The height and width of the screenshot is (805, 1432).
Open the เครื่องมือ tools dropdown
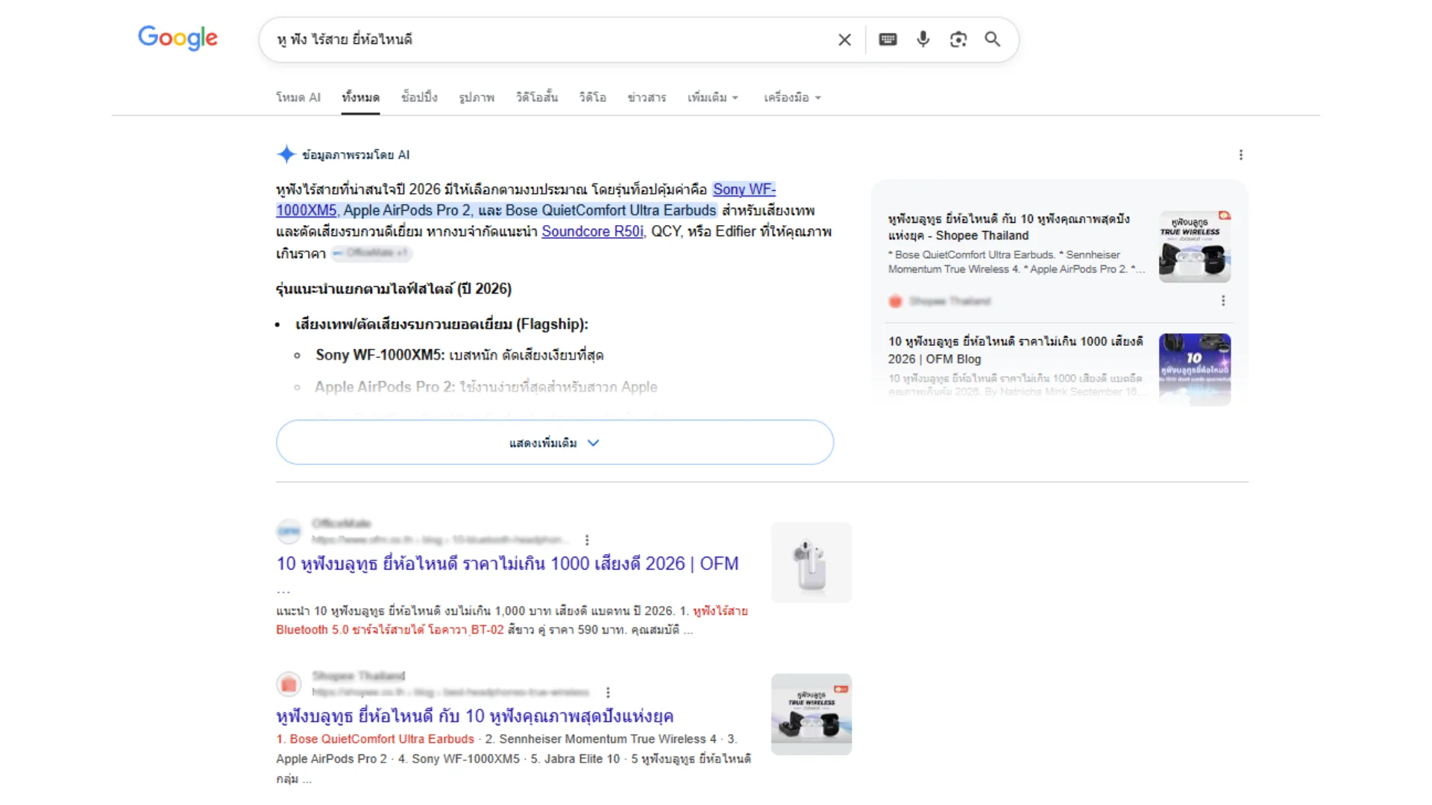point(792,98)
